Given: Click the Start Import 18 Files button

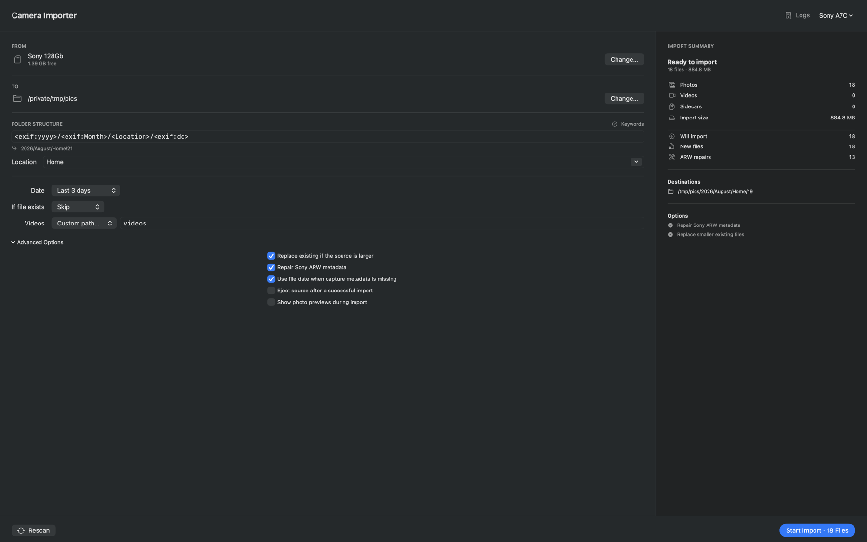Looking at the screenshot, I should pos(817,530).
